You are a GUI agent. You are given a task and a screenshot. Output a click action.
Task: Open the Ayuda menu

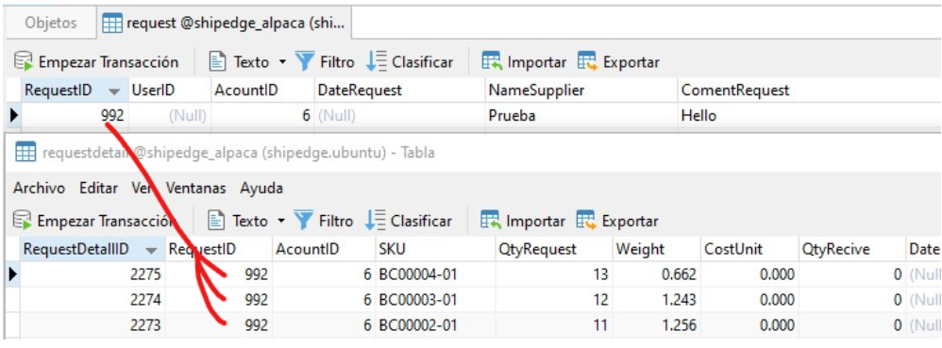(261, 189)
